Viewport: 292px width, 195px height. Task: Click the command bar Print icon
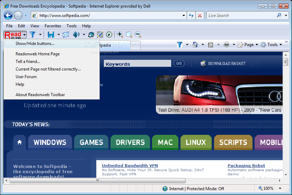[x=227, y=45]
